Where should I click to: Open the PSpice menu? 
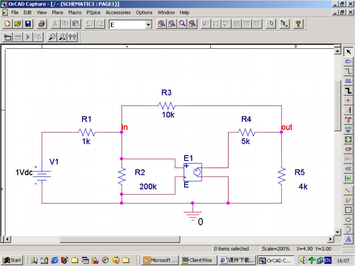pos(93,12)
